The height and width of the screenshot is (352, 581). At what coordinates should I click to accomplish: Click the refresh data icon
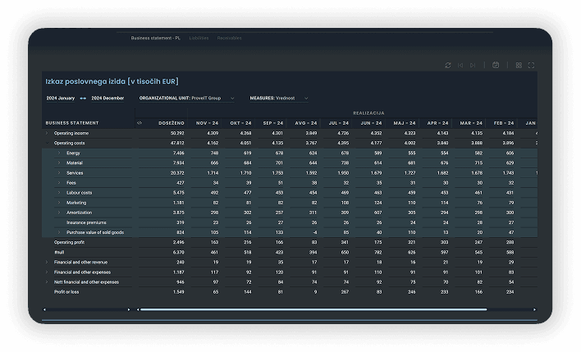[x=447, y=65]
